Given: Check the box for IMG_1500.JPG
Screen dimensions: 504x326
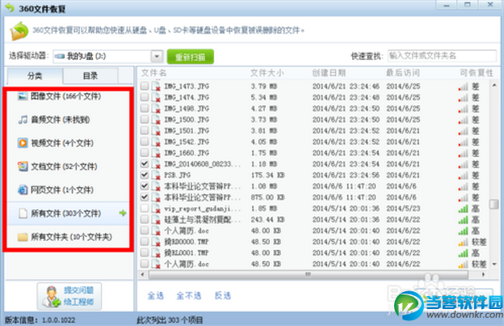Looking at the screenshot, I should coord(145,119).
